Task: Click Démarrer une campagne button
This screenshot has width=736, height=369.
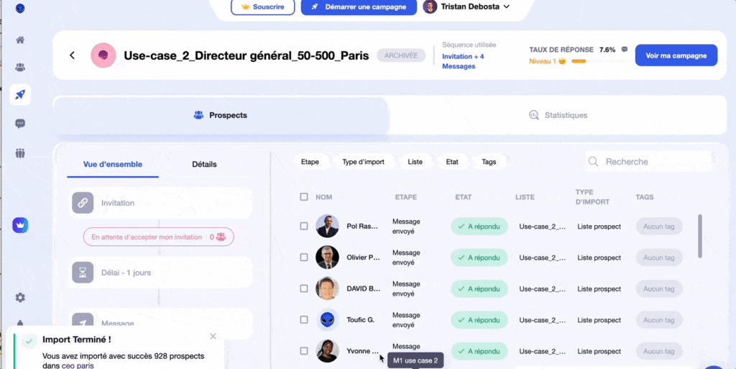Action: (x=359, y=7)
